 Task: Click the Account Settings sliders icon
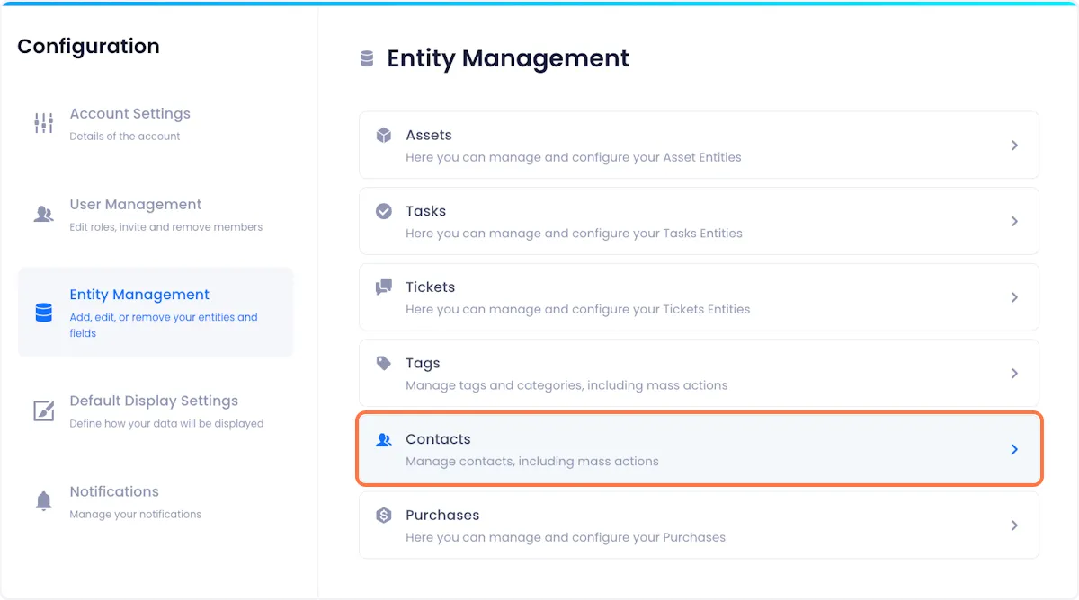(43, 123)
